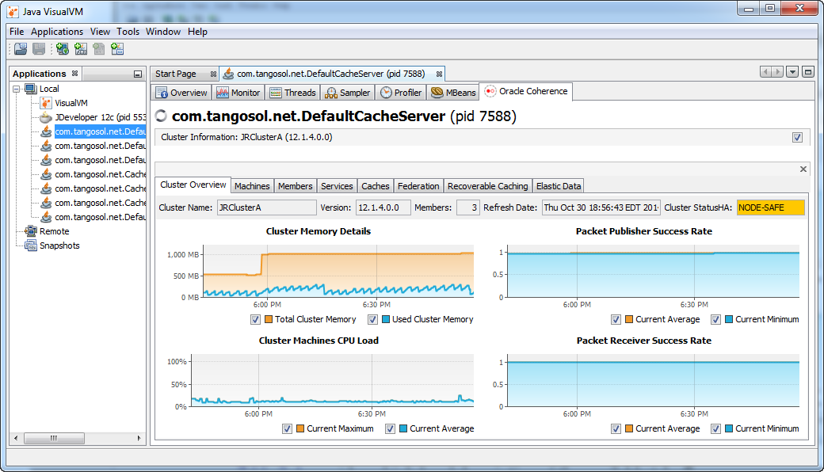
Task: Toggle CPU Load Current Maximum checkbox
Action: coord(287,428)
